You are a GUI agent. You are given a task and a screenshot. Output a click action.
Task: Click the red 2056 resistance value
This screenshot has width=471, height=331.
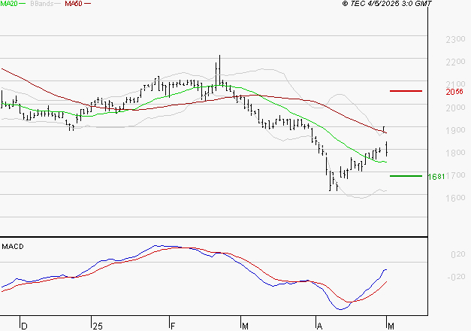click(454, 92)
